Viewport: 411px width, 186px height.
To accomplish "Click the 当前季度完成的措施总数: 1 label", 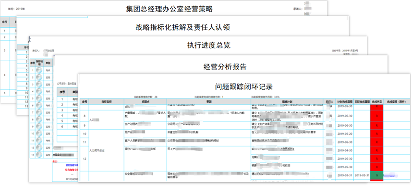I will [208, 97].
